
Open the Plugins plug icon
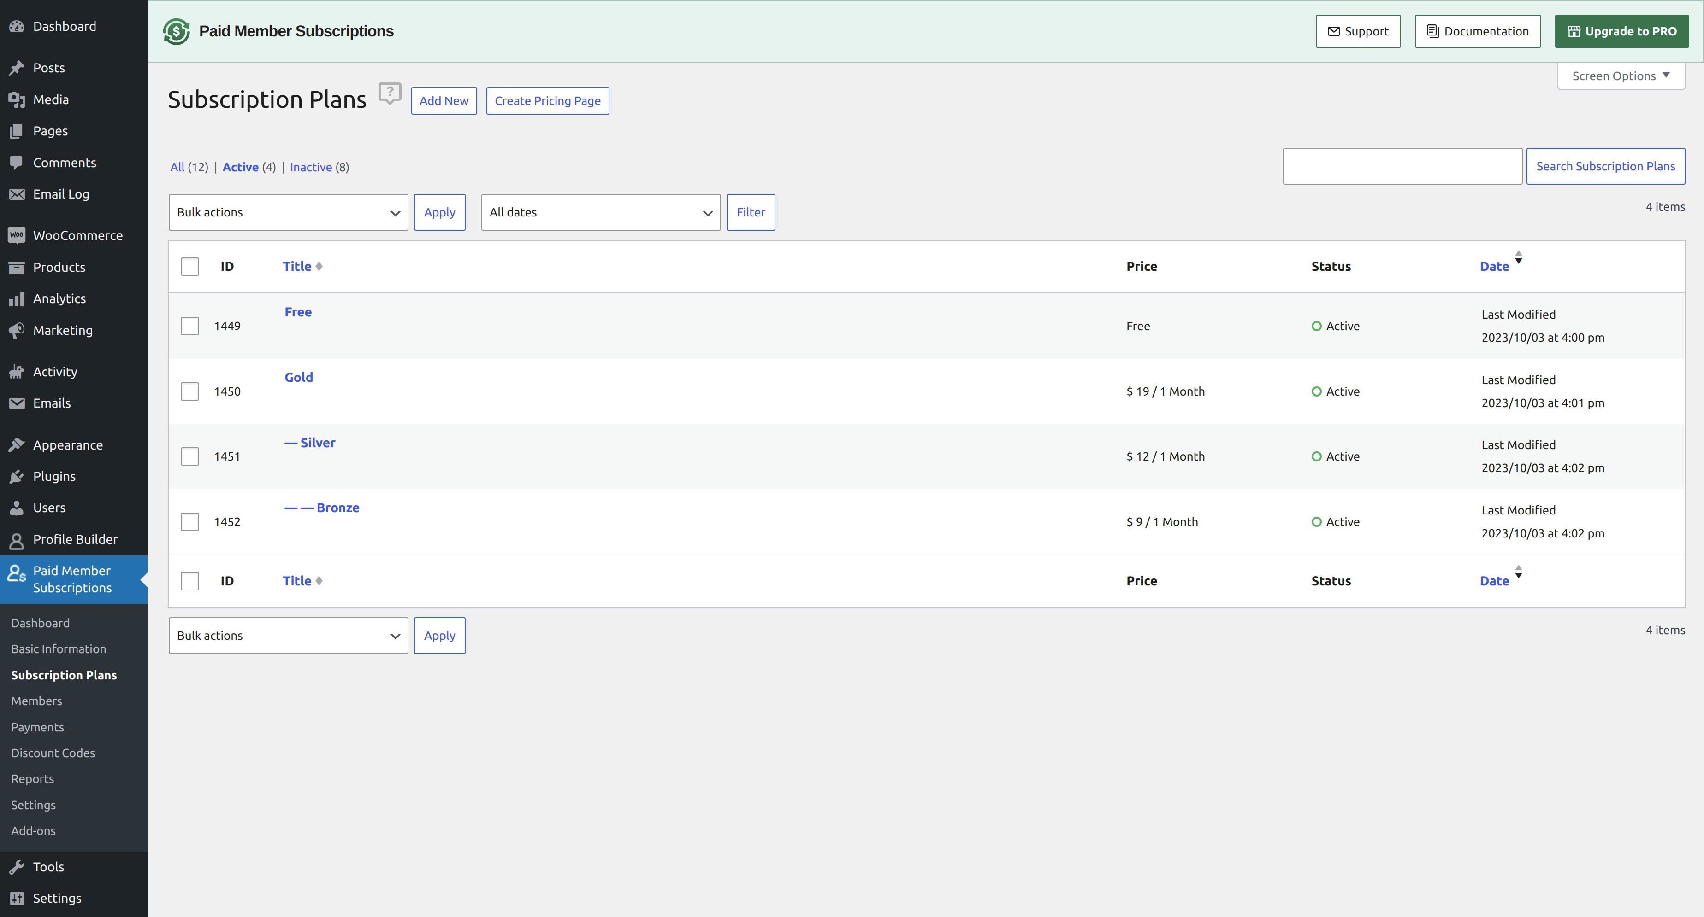pos(17,476)
